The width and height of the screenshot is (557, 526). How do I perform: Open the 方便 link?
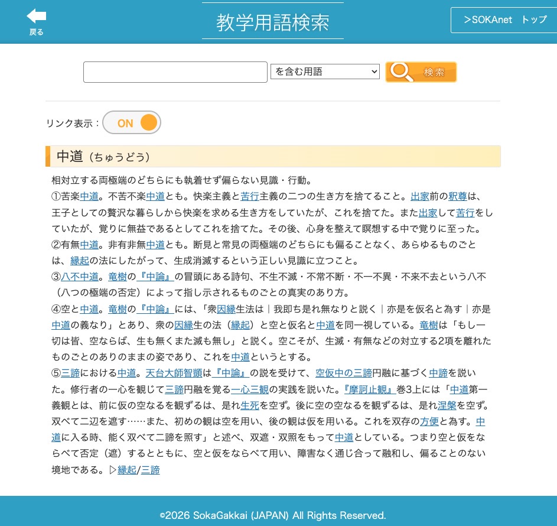pyautogui.click(x=429, y=422)
